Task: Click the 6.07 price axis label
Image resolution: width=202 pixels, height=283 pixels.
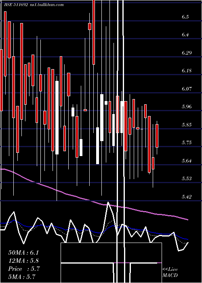Action: coord(187,89)
